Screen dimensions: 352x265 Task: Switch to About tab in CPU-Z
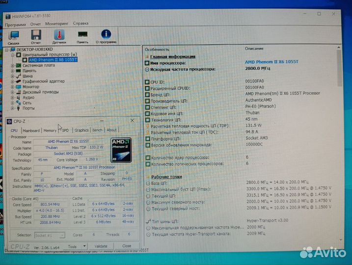coord(111,130)
